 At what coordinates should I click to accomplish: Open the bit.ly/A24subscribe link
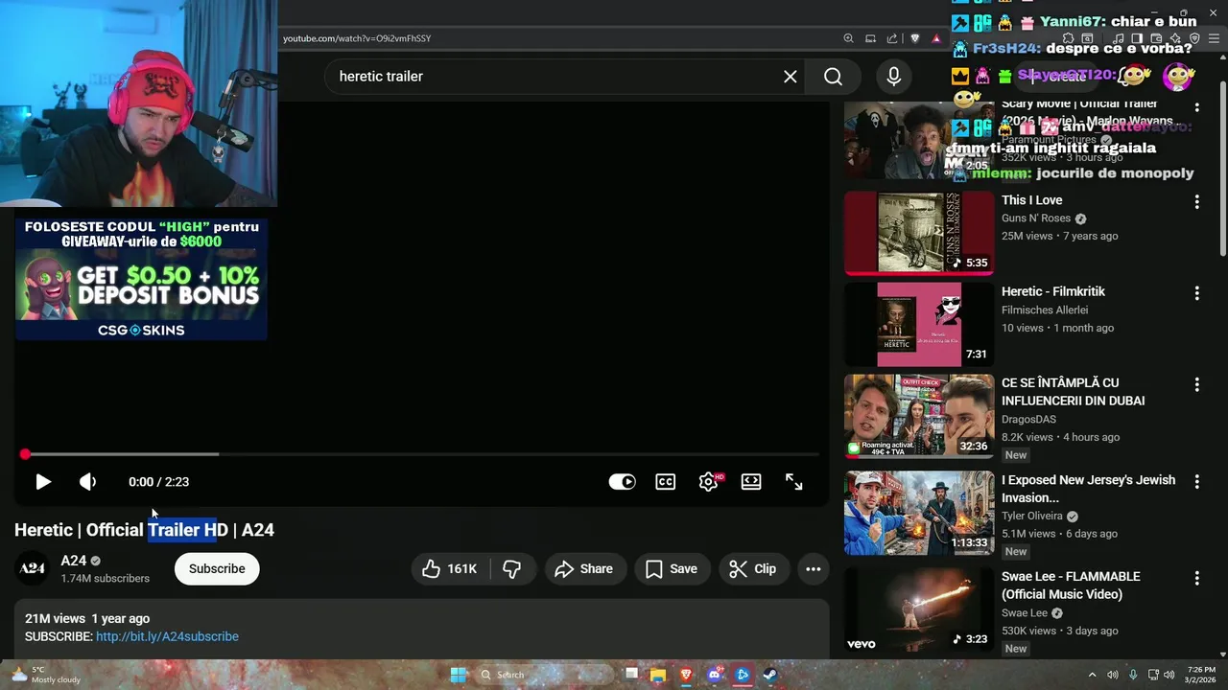tap(167, 636)
